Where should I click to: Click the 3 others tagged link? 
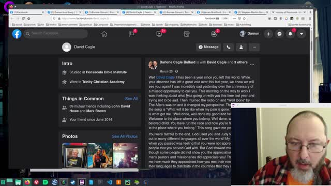(x=240, y=62)
